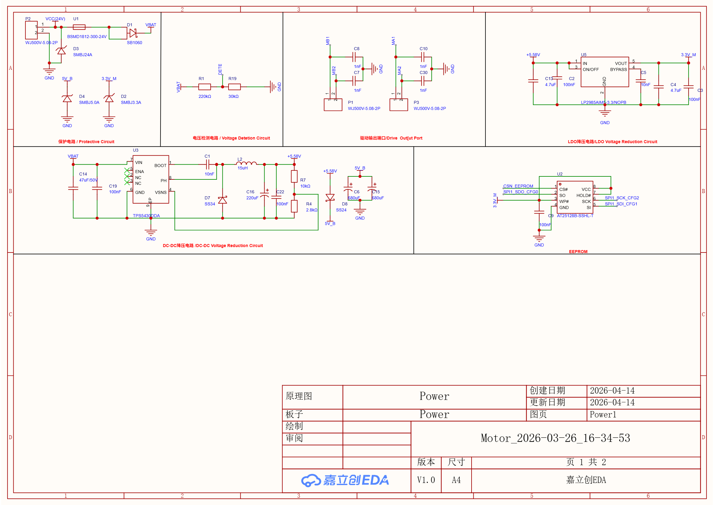Image resolution: width=714 pixels, height=505 pixels.
Task: Click the LDO Voltage Reduction Circuit title
Action: click(x=612, y=142)
